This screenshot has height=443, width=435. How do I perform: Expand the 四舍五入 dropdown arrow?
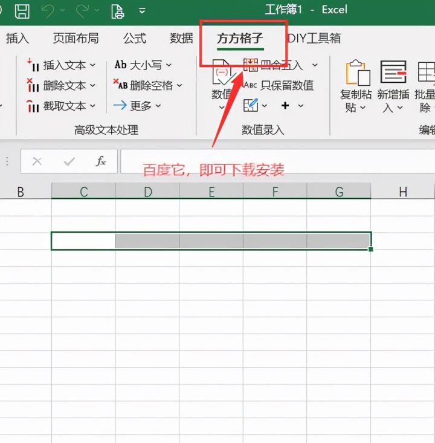pyautogui.click(x=315, y=65)
